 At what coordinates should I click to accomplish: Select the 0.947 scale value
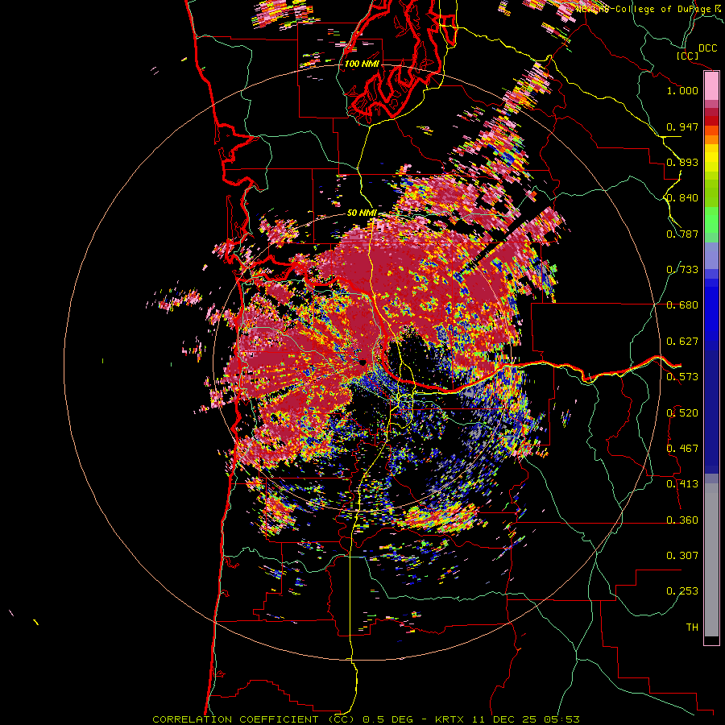point(682,126)
